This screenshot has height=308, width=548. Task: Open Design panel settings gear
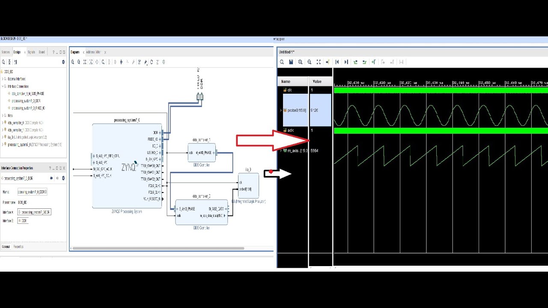[63, 62]
